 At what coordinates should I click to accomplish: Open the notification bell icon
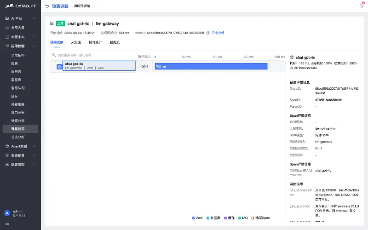(361, 6)
